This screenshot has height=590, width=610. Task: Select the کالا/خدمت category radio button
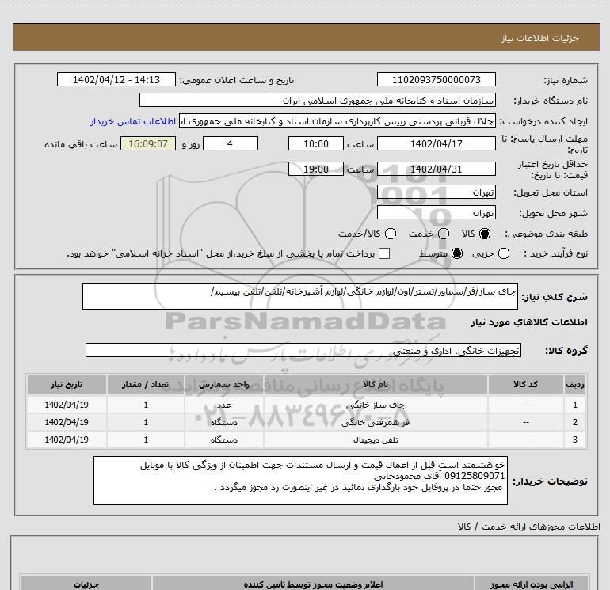(391, 234)
